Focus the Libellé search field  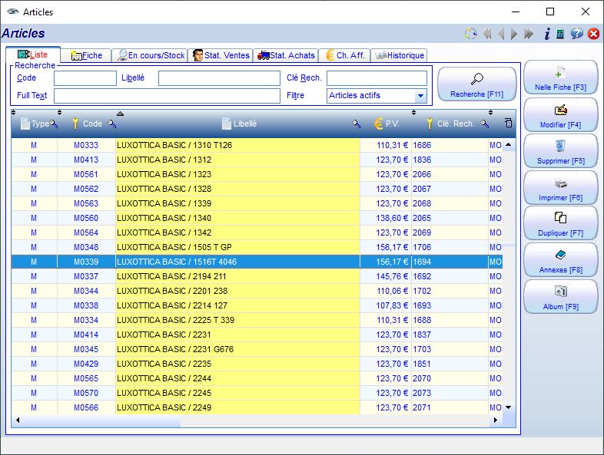[x=219, y=78]
